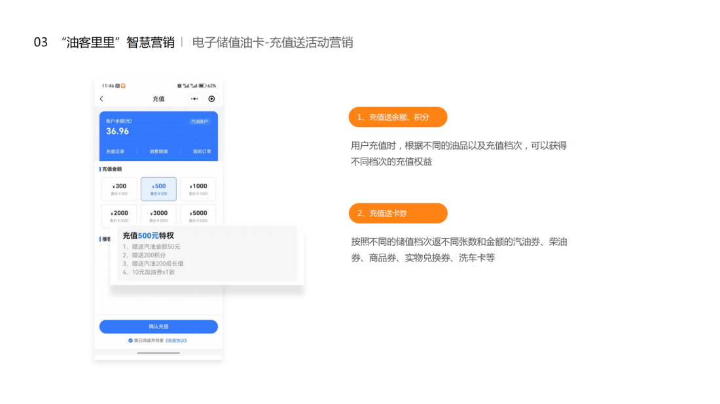Open the 充值协议 agreement link
This screenshot has height=404, width=720.
coord(176,340)
